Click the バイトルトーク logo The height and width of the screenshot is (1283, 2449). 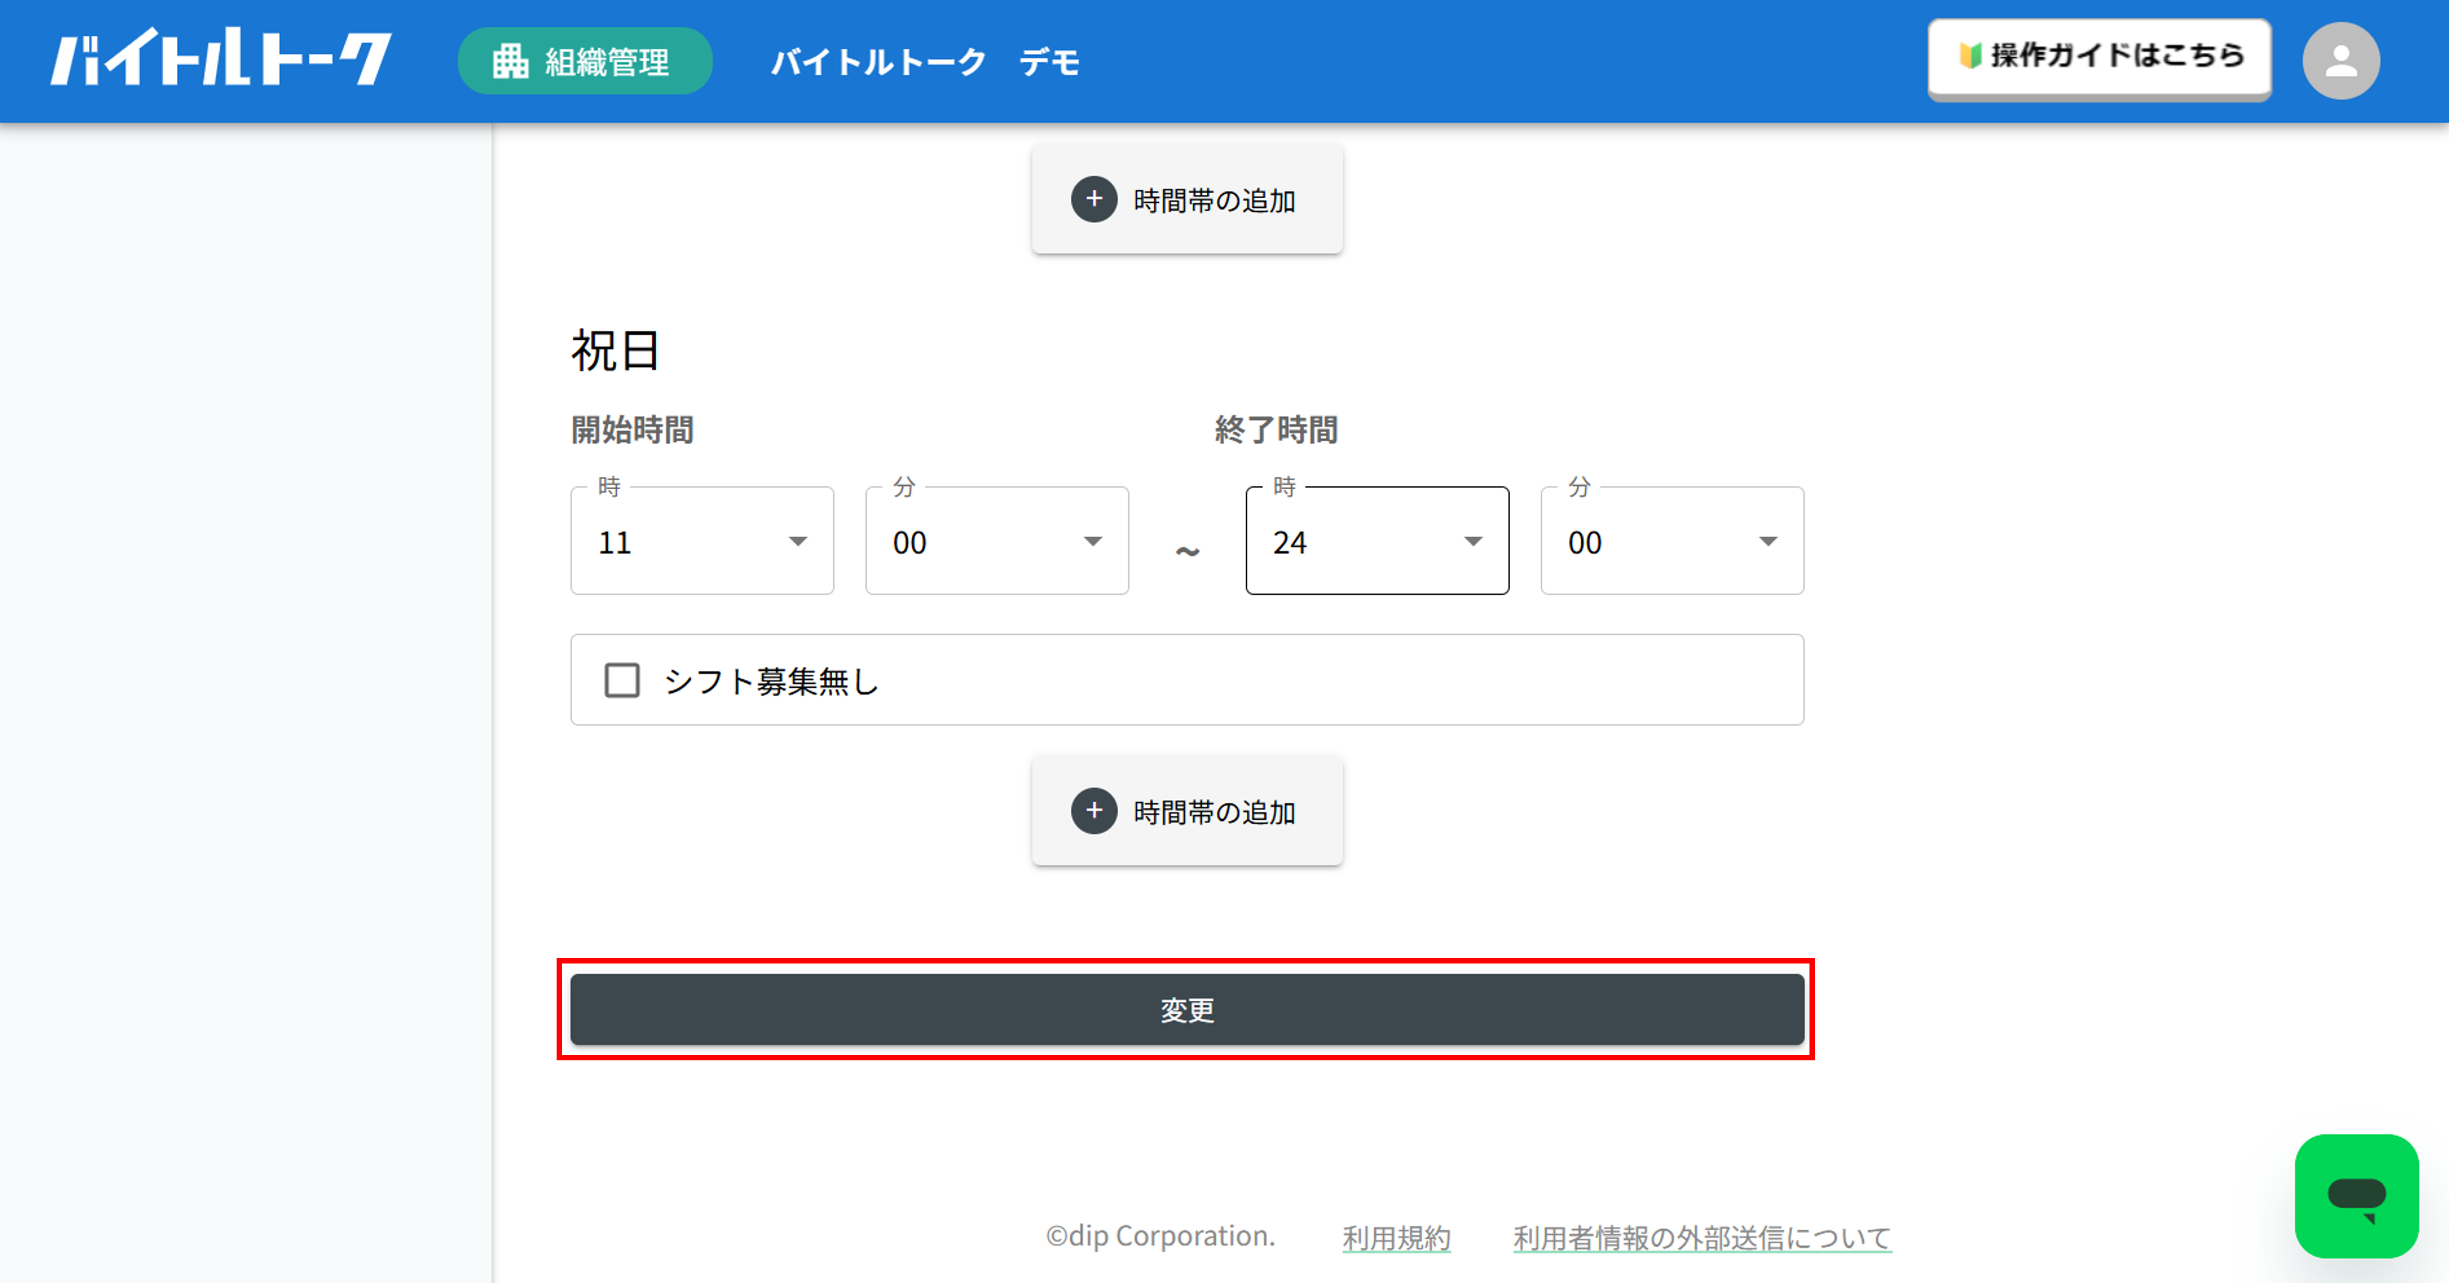pos(220,58)
